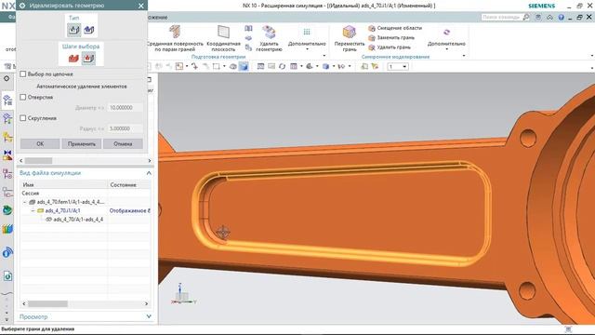Collapse ads_4_70.fem1 tree node
The width and height of the screenshot is (595, 335).
pos(25,202)
